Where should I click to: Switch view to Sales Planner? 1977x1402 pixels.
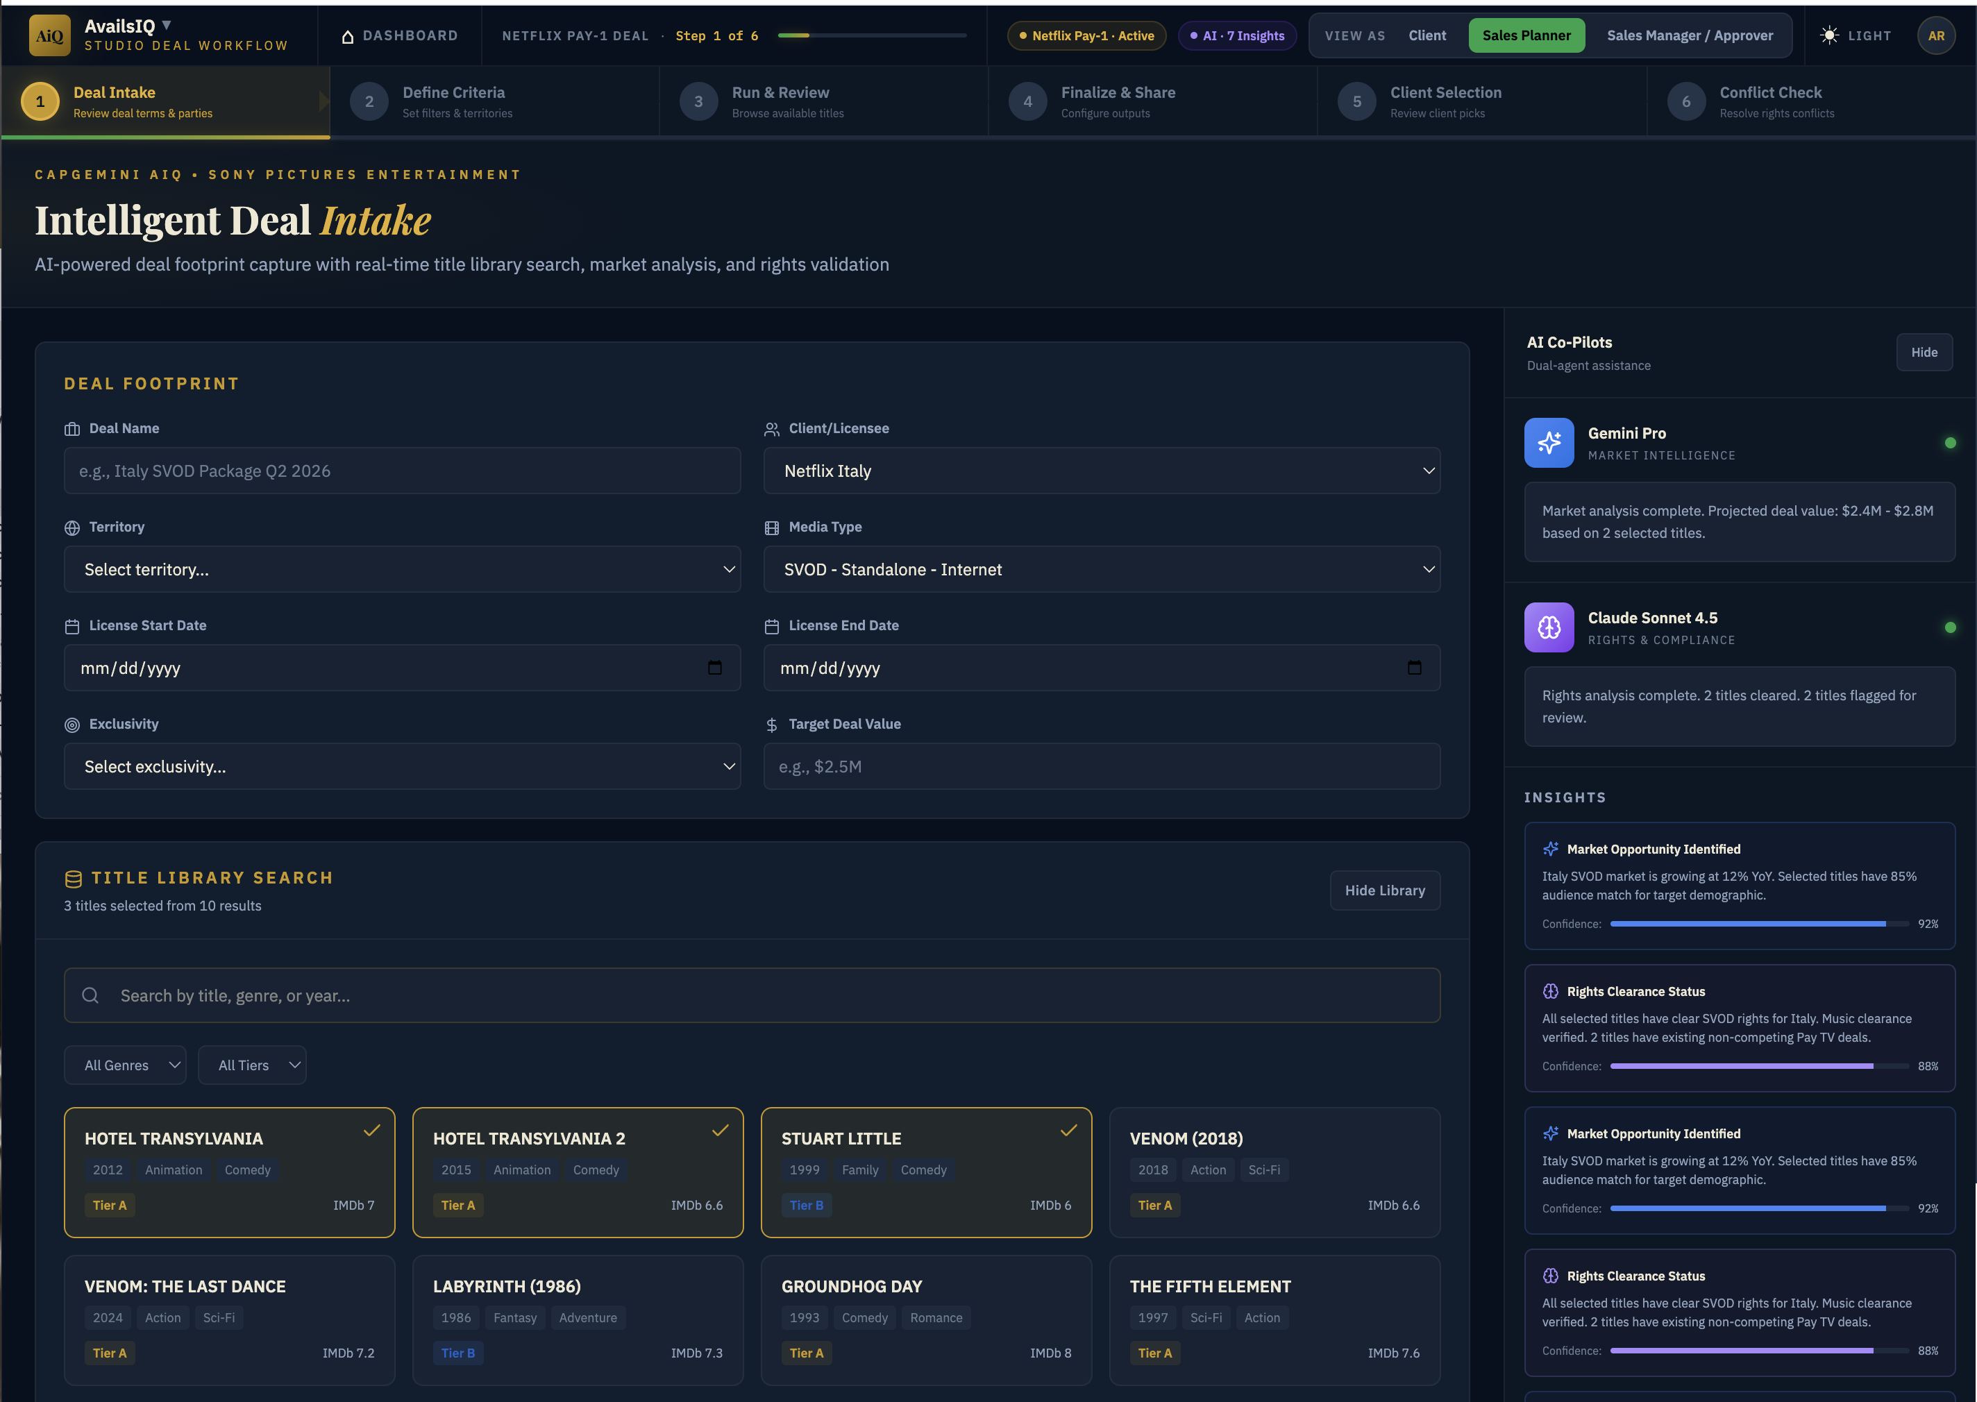pyautogui.click(x=1526, y=35)
